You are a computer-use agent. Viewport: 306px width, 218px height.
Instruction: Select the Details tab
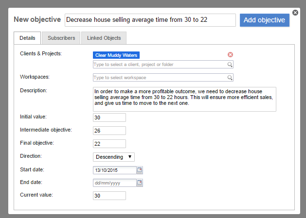(x=27, y=38)
